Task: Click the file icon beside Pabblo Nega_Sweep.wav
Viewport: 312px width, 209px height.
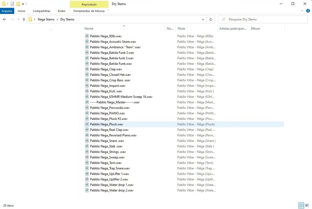Action: click(87, 157)
